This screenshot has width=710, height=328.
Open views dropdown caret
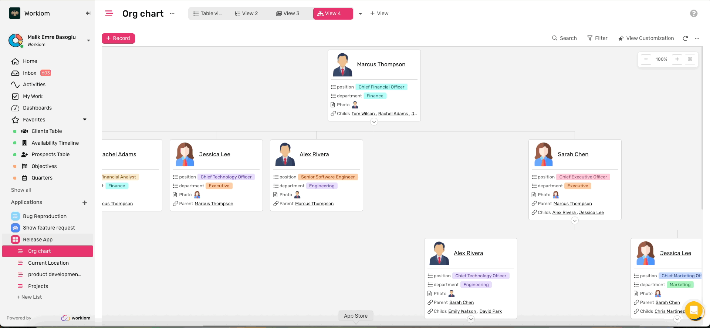pos(361,14)
